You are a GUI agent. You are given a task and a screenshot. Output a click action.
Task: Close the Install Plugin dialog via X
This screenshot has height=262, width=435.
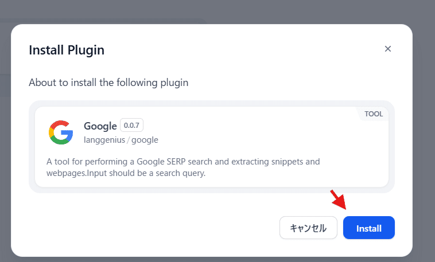click(x=388, y=49)
